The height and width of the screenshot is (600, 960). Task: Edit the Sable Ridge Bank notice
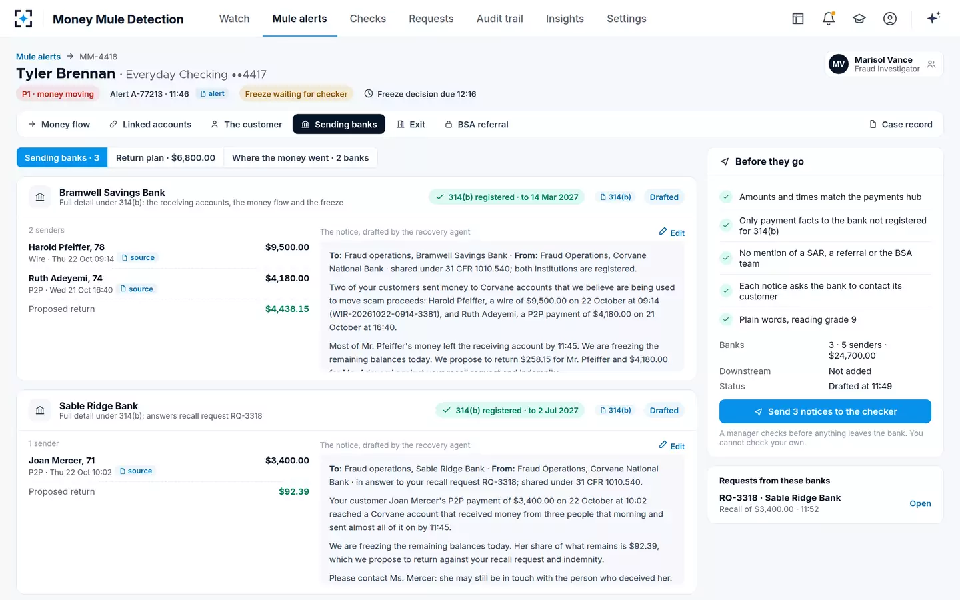click(x=672, y=446)
